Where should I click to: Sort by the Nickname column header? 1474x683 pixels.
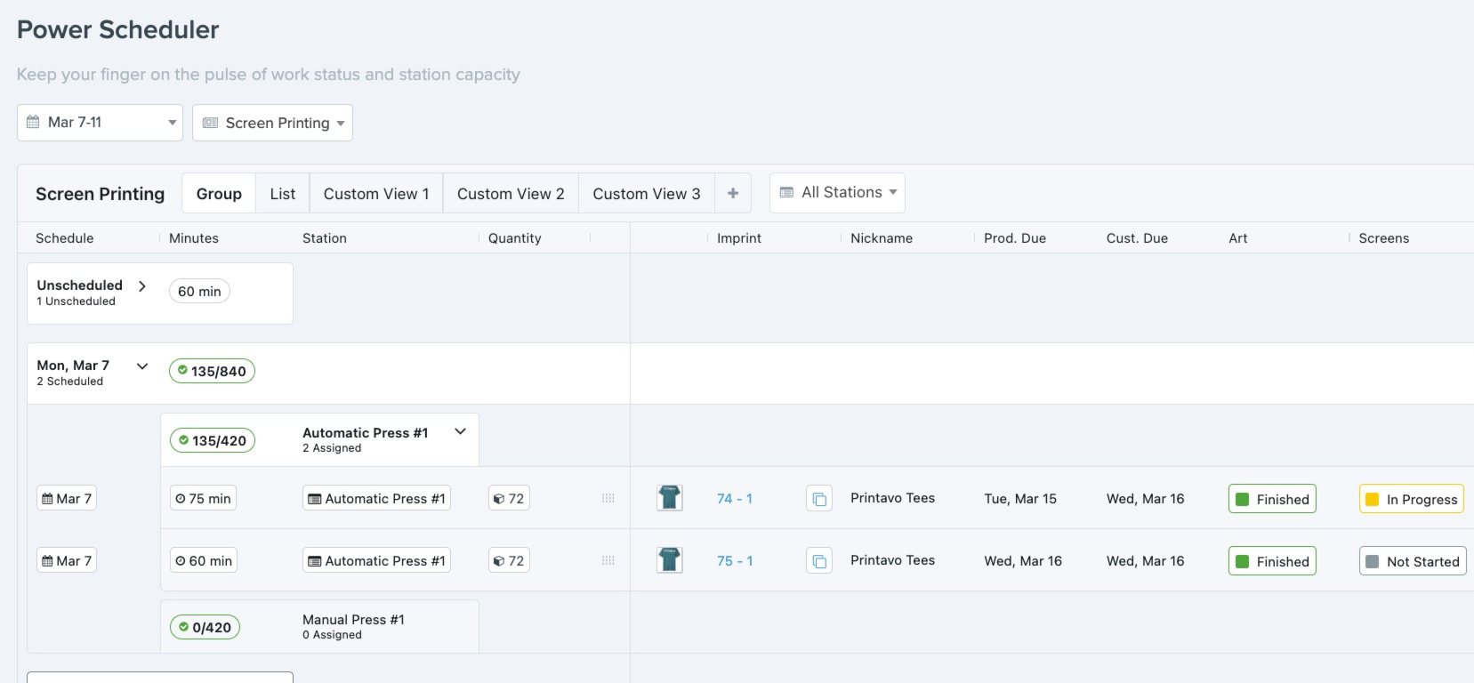click(882, 238)
